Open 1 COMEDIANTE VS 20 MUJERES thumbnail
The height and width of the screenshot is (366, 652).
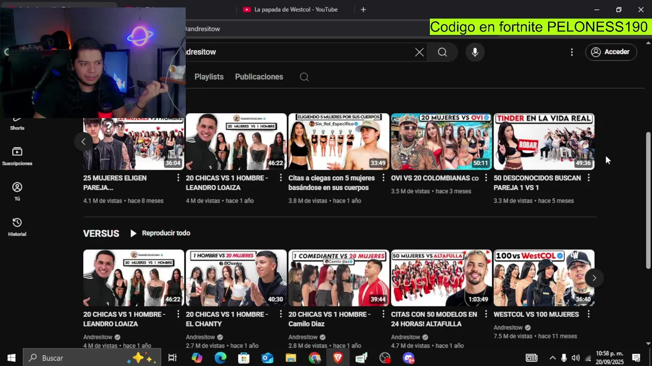coord(339,278)
